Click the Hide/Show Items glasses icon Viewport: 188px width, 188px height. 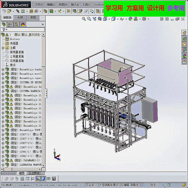[x=122, y=19]
